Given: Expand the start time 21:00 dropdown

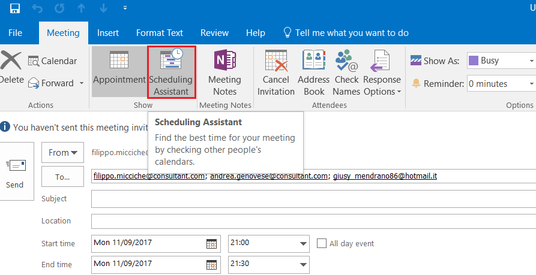Looking at the screenshot, I should (x=303, y=244).
